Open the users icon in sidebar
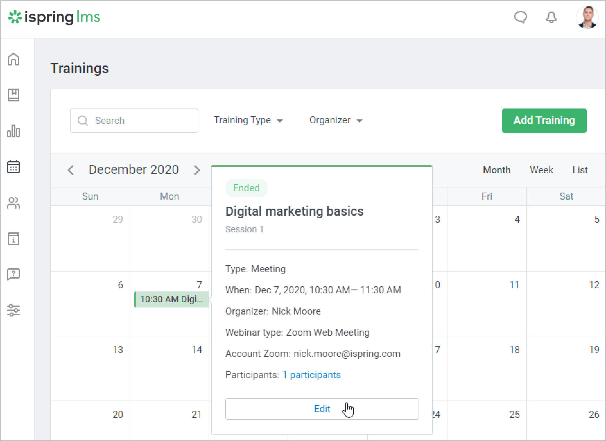The image size is (606, 441). click(x=13, y=203)
